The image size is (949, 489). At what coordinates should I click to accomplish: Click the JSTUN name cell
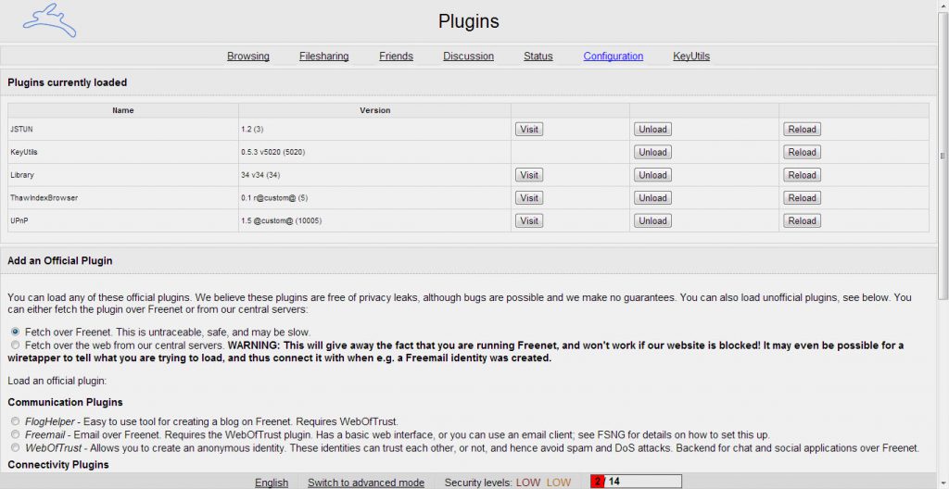(123, 130)
